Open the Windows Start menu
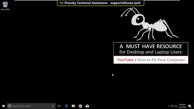Image resolution: width=194 pixels, height=109 pixels. point(3,106)
